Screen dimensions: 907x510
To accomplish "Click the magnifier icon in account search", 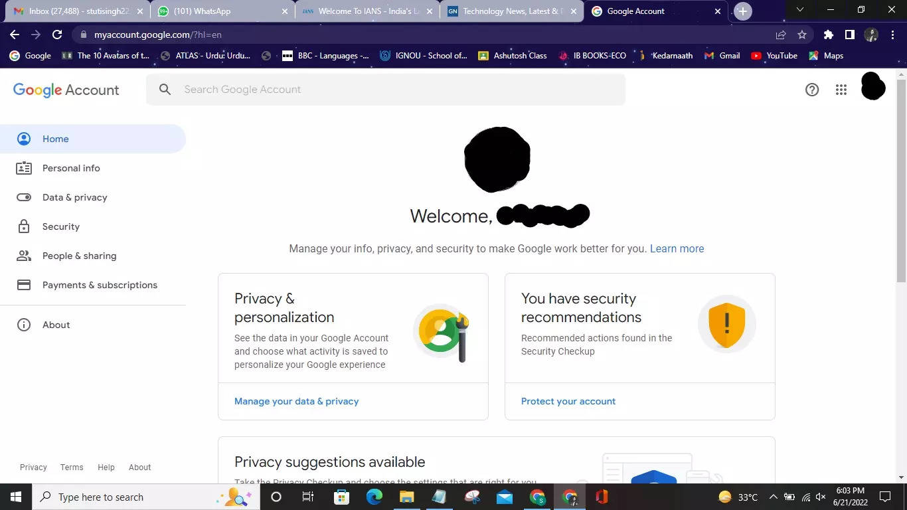I will coord(165,90).
